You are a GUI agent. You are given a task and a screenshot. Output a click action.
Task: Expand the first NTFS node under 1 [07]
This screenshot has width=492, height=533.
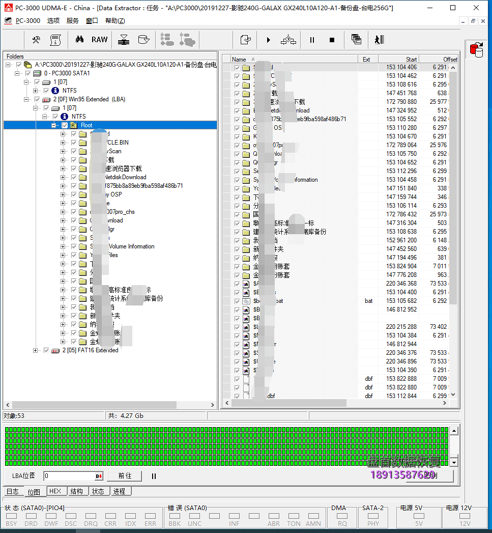35,91
